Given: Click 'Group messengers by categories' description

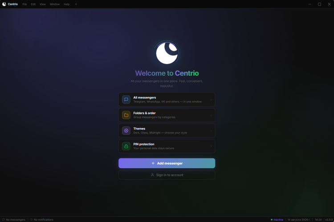Looking at the screenshot, I should (x=155, y=117).
